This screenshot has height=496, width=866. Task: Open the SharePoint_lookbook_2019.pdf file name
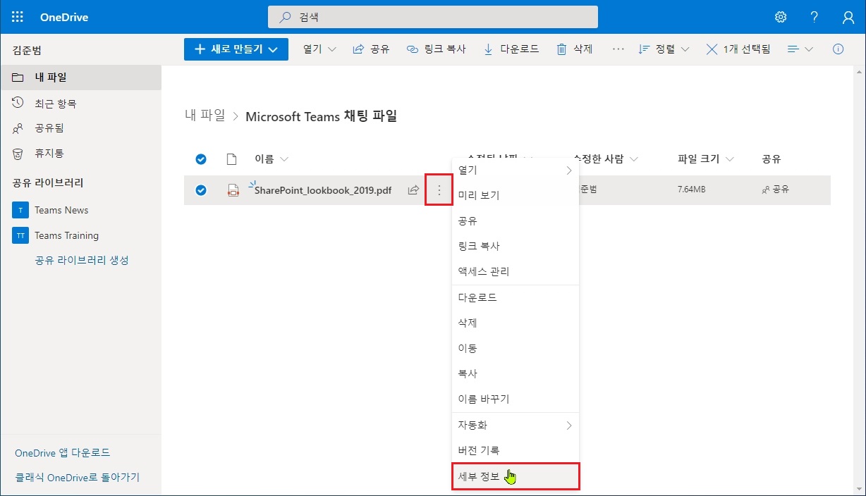click(323, 190)
